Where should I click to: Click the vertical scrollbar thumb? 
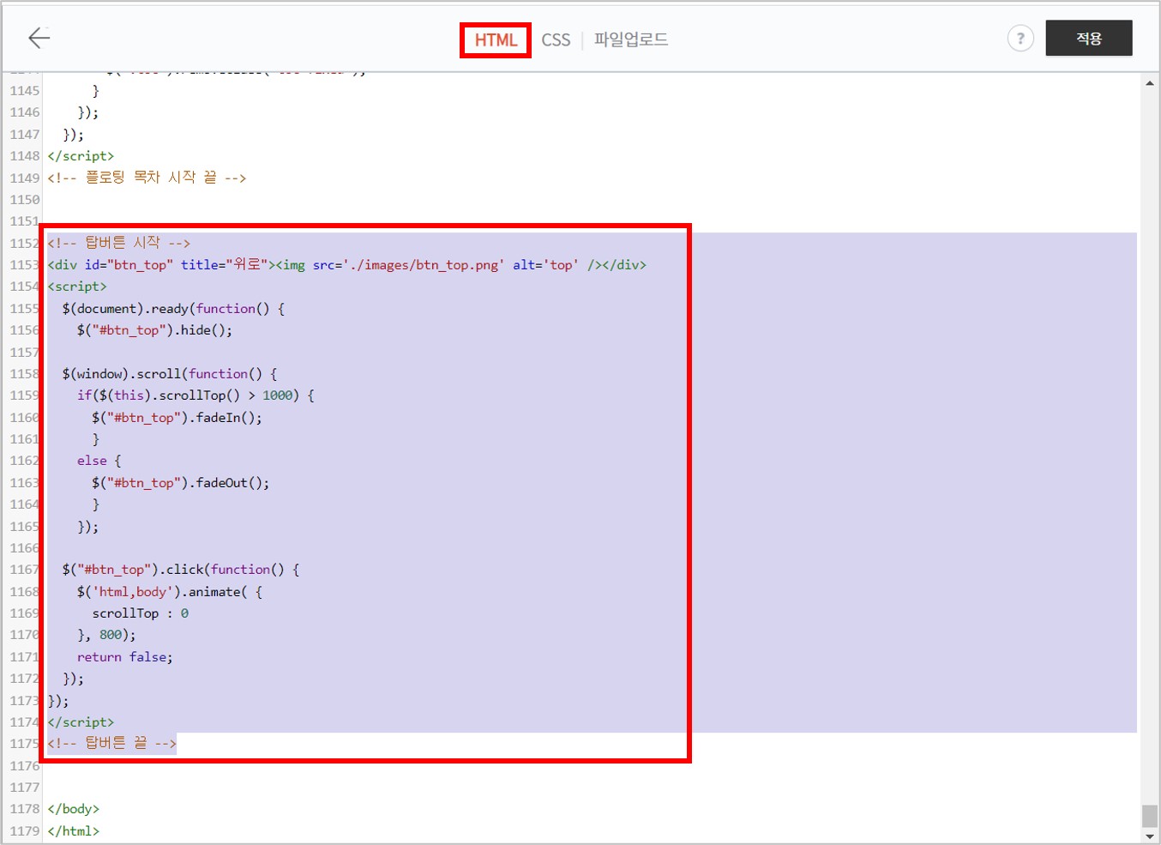1150,816
